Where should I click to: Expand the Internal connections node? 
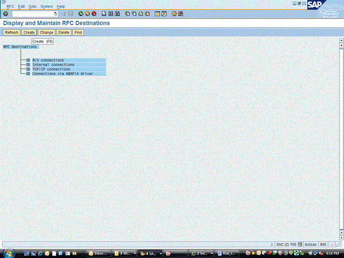pos(28,65)
